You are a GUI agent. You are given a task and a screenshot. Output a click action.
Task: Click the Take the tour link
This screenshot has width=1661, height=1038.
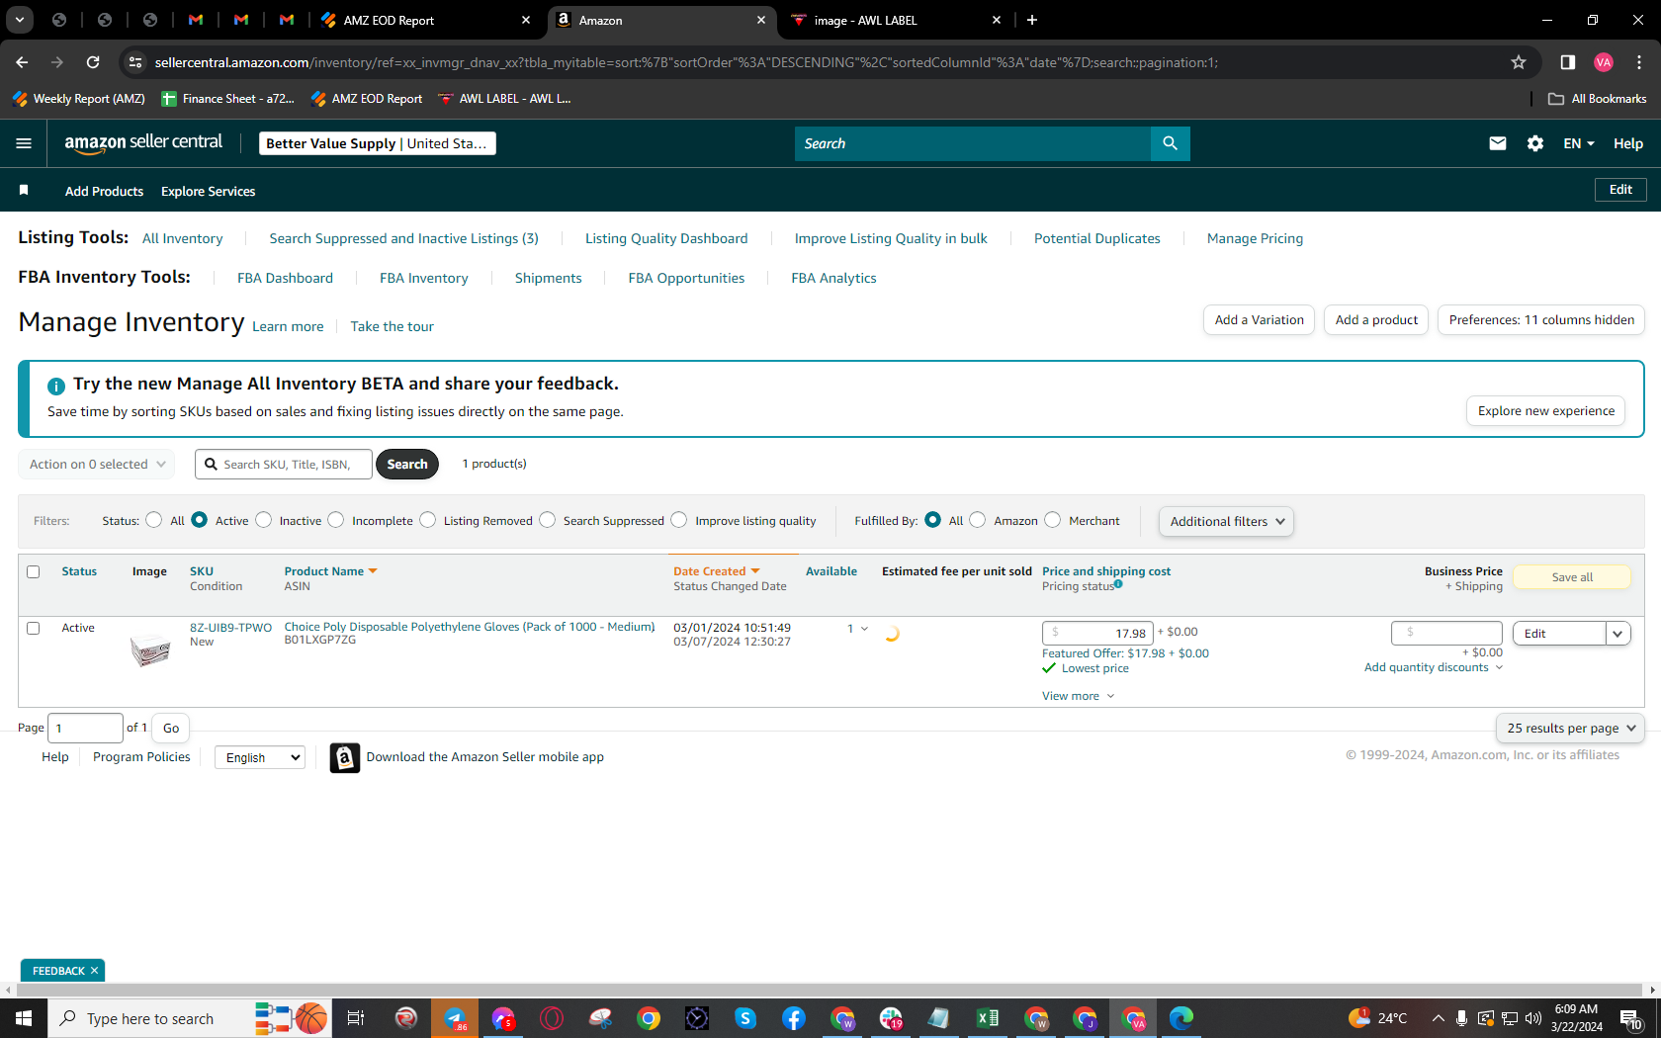click(392, 326)
